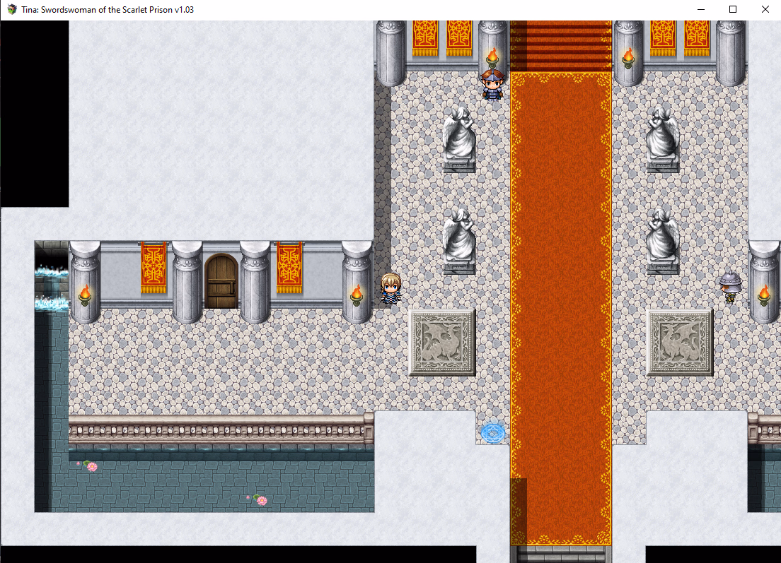
Task: Maximize the game window
Action: [733, 9]
